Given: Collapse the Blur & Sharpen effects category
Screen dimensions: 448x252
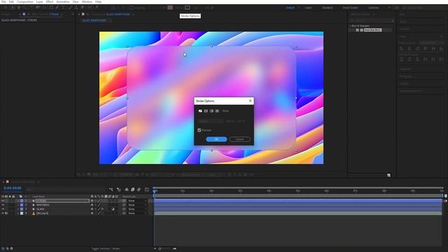Looking at the screenshot, I should 350,26.
